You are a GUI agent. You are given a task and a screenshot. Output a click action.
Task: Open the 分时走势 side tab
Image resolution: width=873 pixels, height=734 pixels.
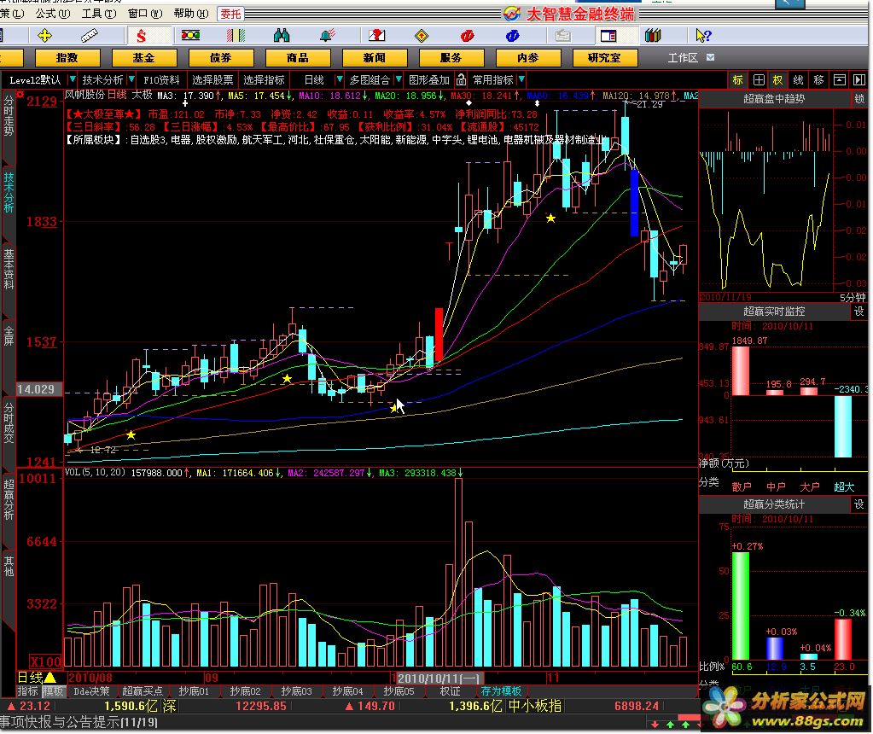(9, 116)
